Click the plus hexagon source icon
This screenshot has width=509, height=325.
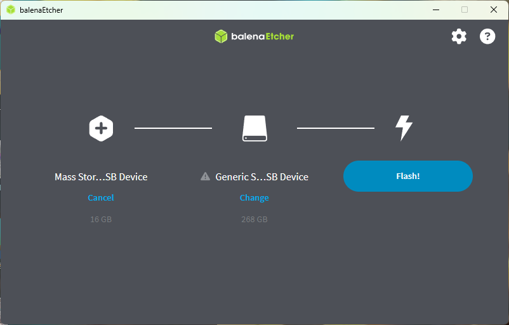(x=102, y=128)
